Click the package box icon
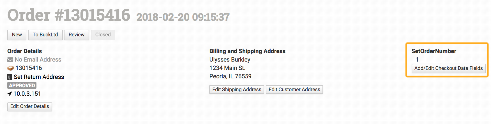This screenshot has height=124, width=491. [x=11, y=68]
